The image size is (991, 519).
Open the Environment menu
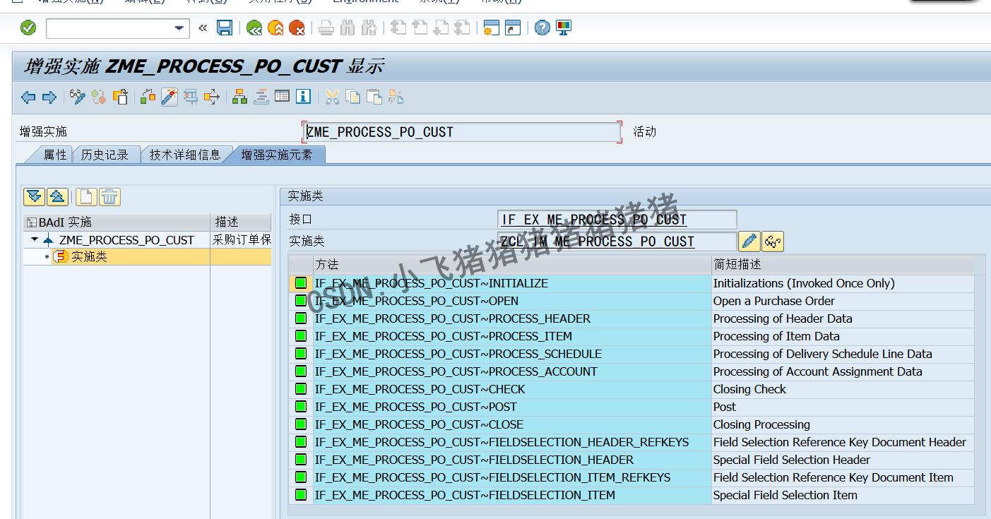(x=364, y=2)
